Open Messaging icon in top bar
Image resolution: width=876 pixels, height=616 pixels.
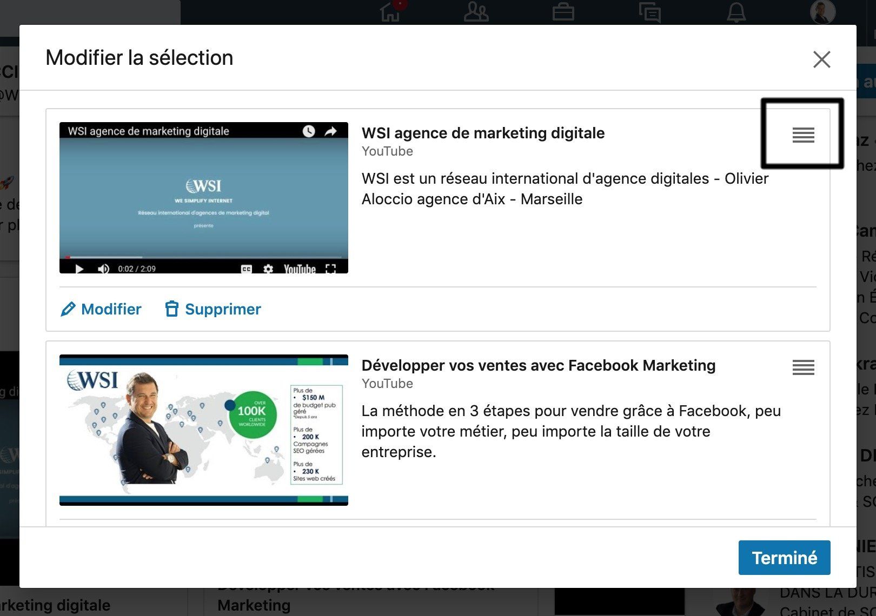pos(649,11)
